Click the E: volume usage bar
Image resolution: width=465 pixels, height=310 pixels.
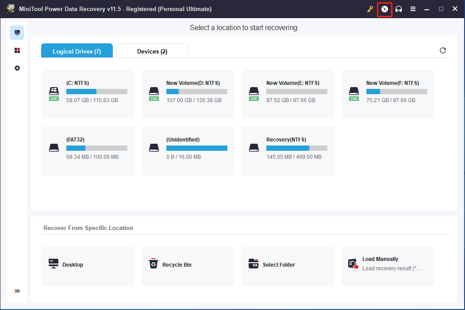click(x=297, y=92)
